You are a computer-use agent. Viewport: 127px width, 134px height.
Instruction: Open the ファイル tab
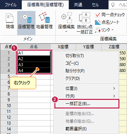[11, 5]
